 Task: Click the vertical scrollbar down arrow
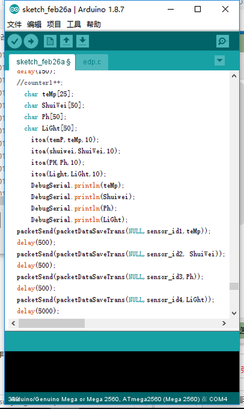[x=234, y=313]
